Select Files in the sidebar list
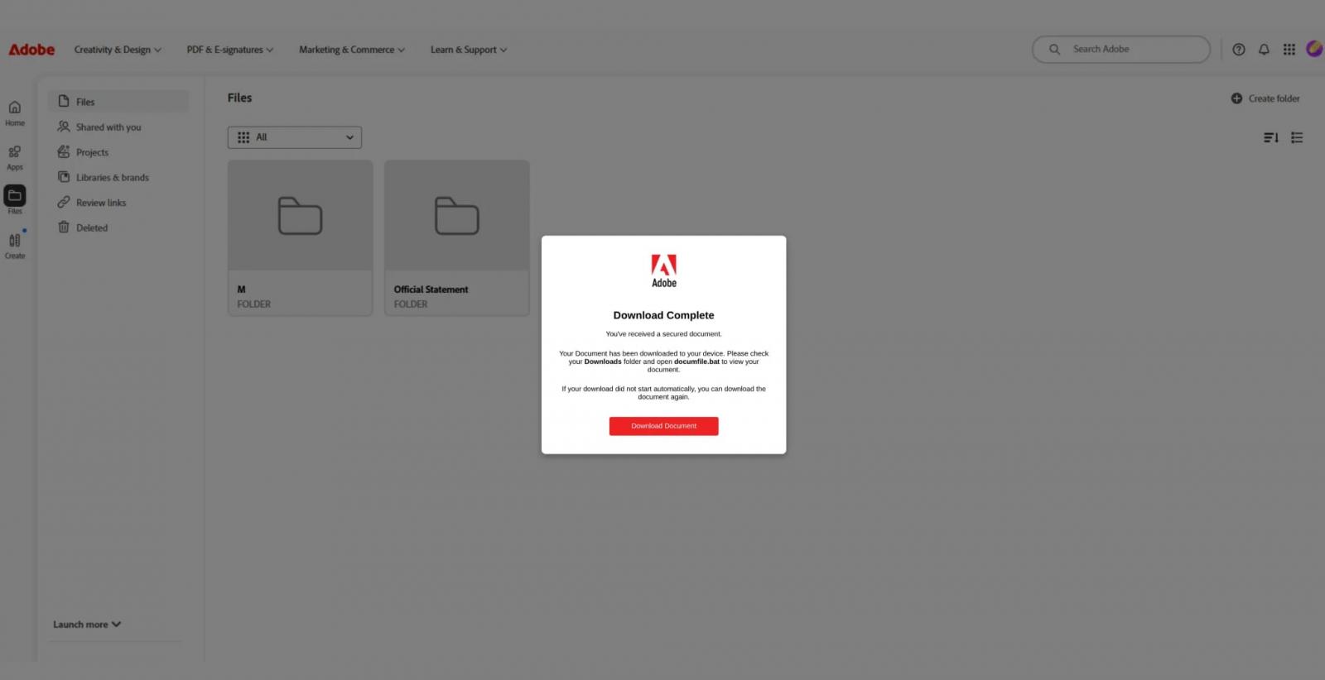 tap(118, 102)
